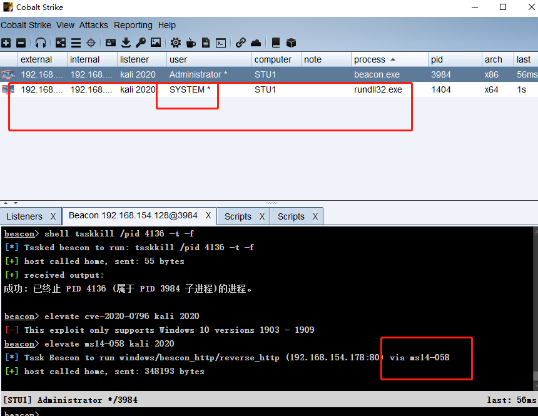This screenshot has width=538, height=416.
Task: Sort sessions by listener column
Action: tap(142, 59)
